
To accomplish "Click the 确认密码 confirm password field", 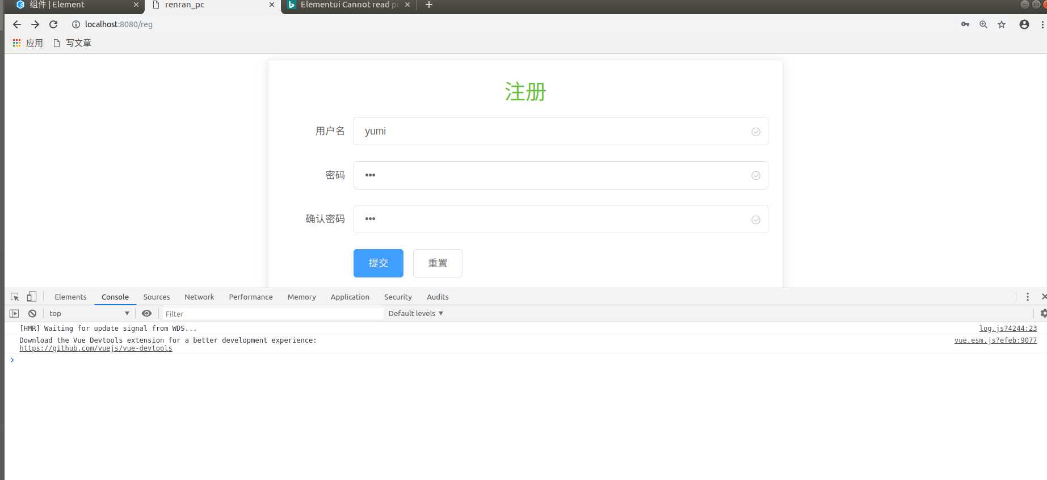I will click(x=561, y=219).
